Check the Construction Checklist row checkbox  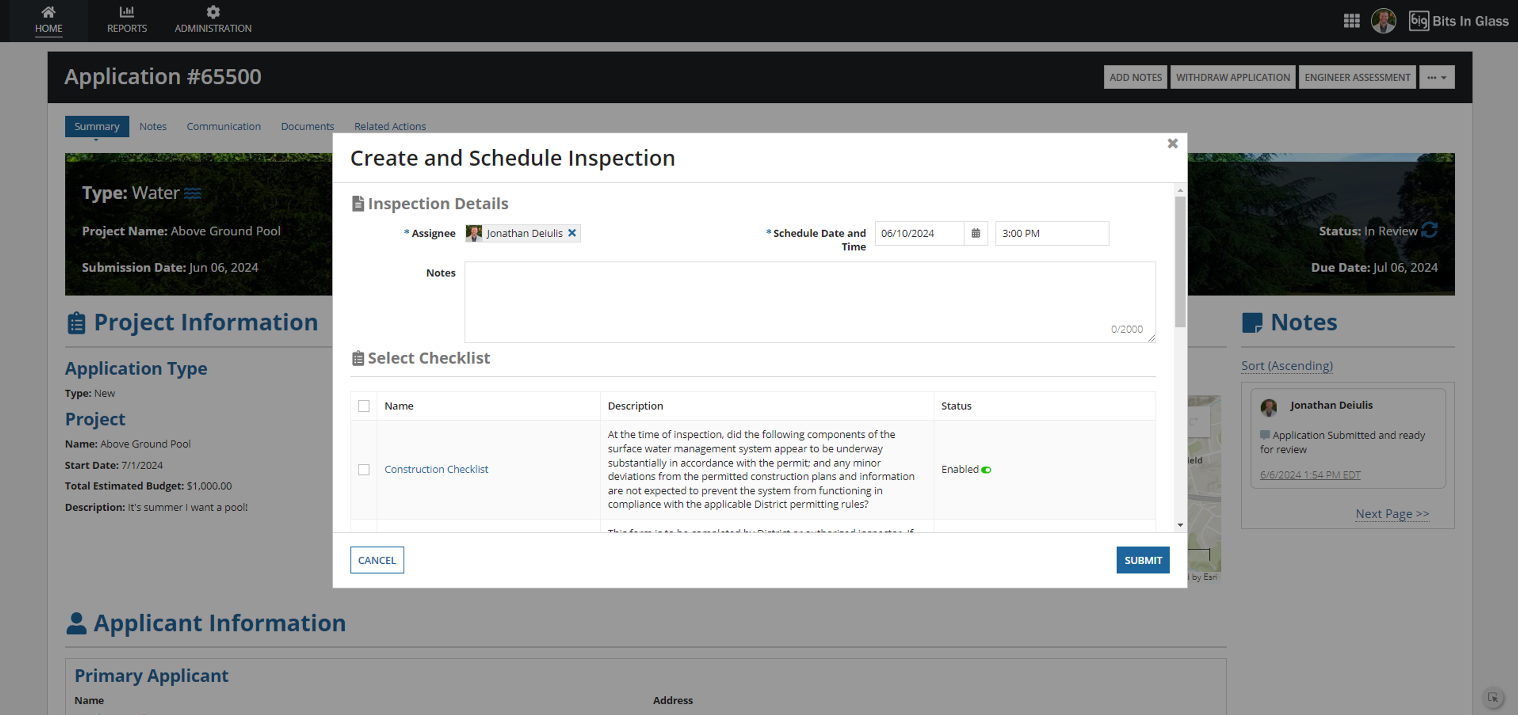pyautogui.click(x=364, y=470)
